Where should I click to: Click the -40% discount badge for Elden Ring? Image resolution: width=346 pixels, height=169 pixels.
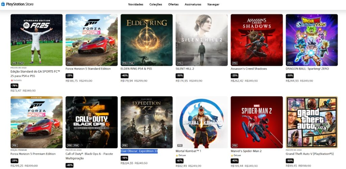pyautogui.click(x=124, y=76)
